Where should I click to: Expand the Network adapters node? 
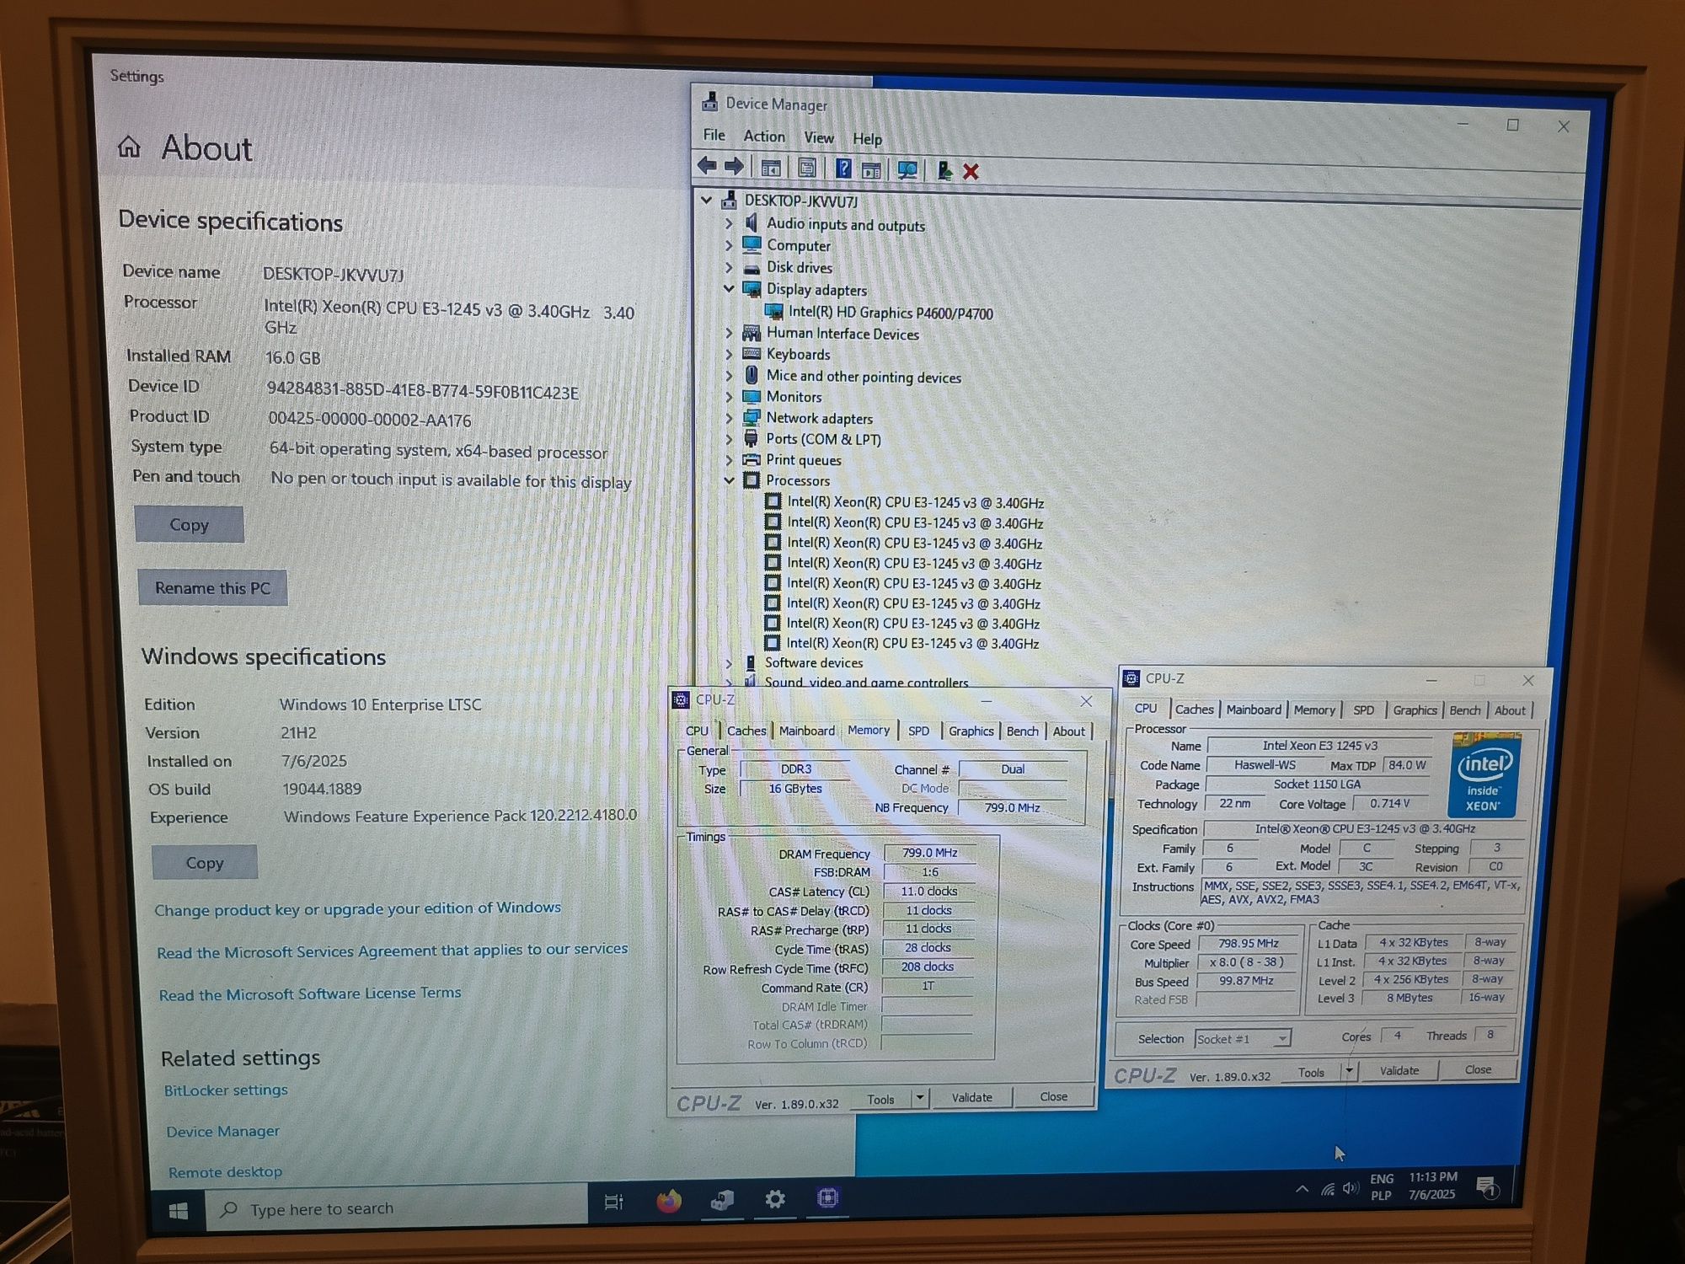coord(729,417)
